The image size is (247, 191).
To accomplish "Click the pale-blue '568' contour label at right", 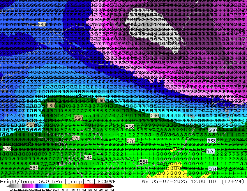I will pos(212,141).
